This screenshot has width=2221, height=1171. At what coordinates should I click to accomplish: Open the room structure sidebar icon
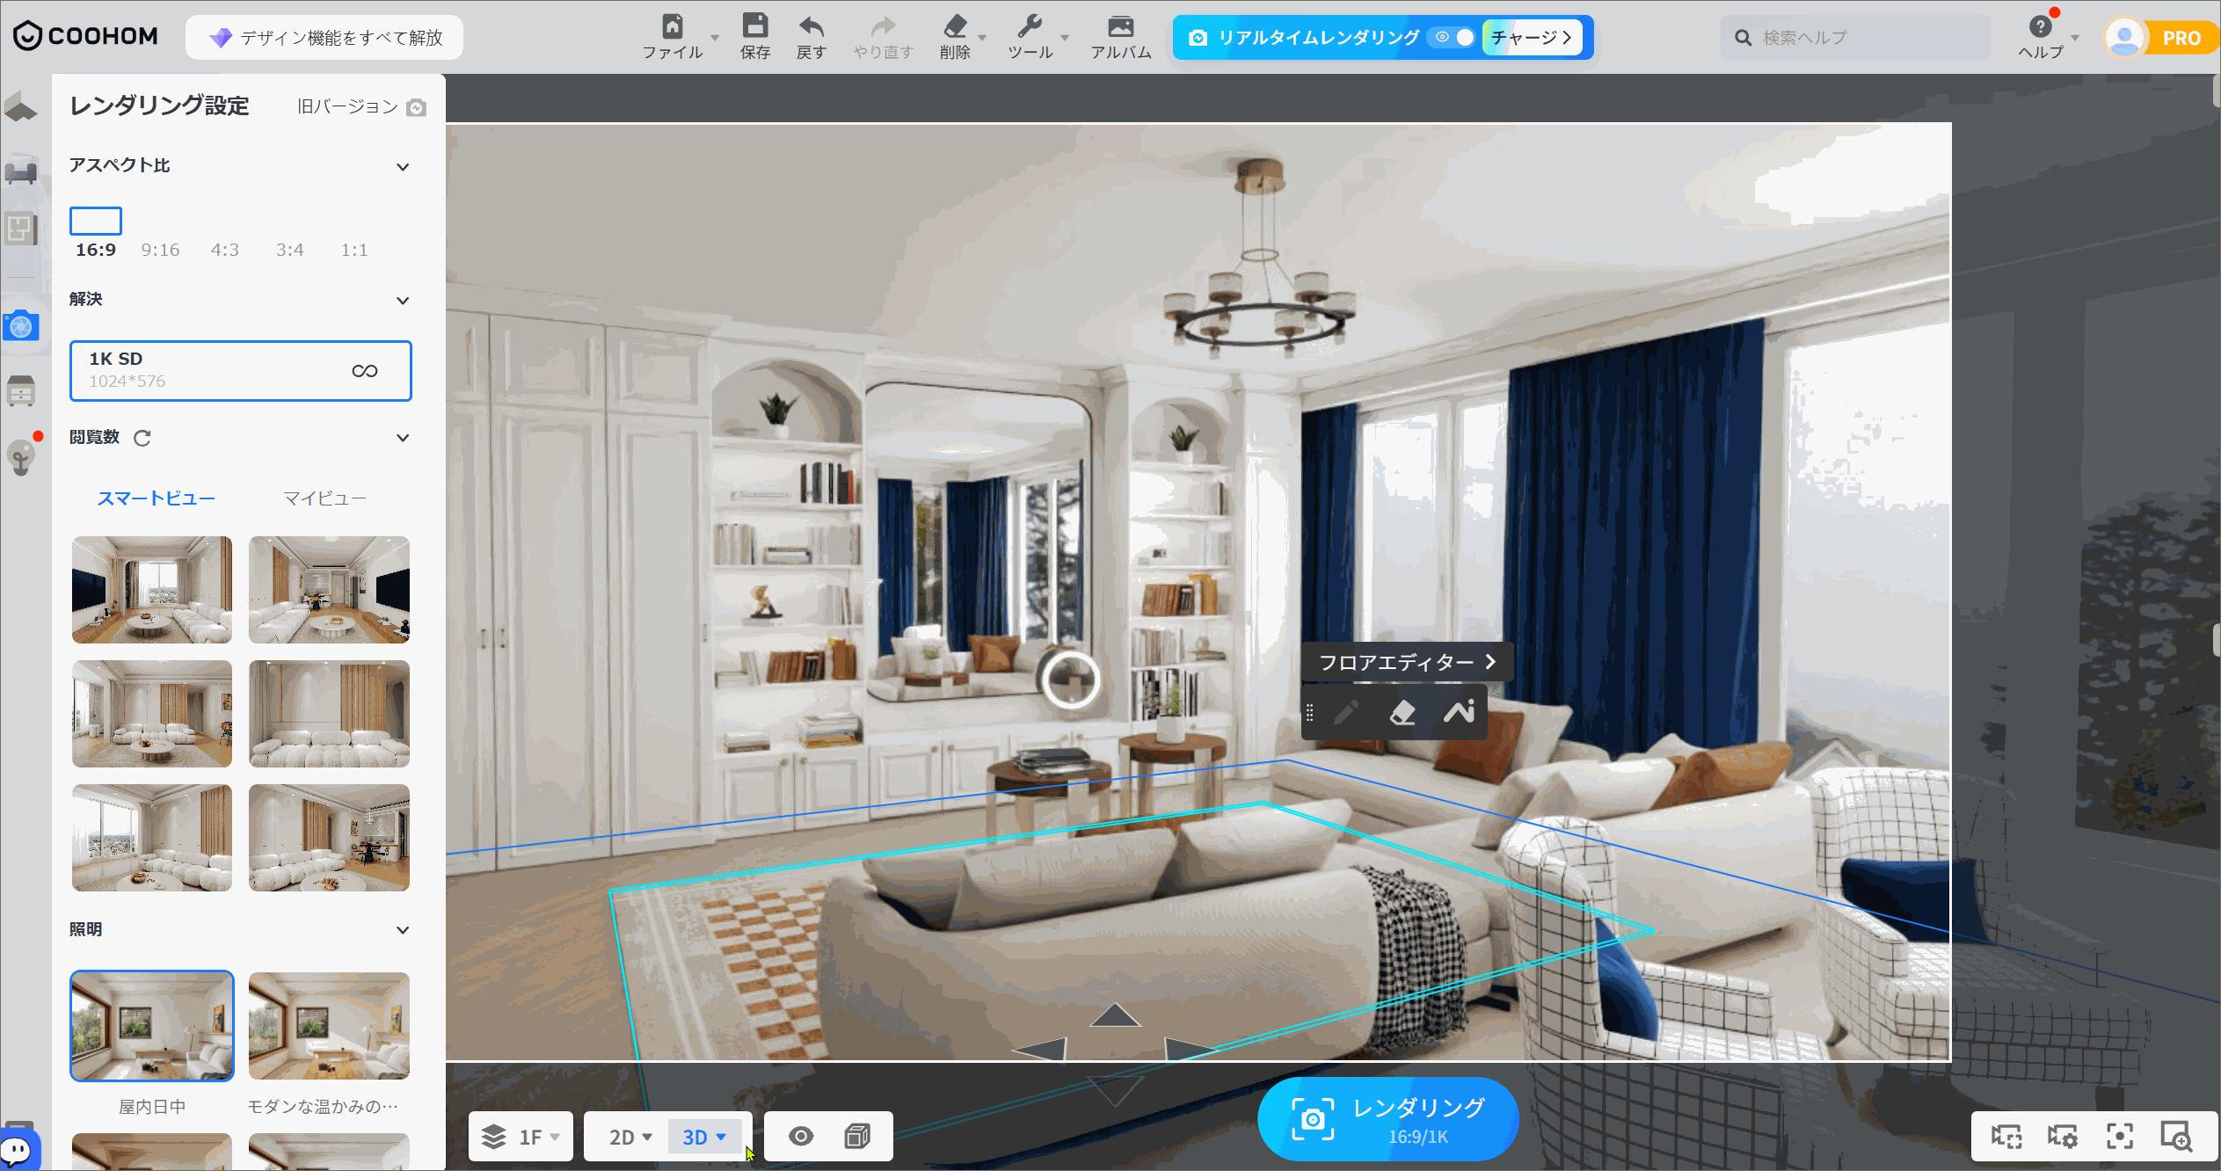(21, 108)
